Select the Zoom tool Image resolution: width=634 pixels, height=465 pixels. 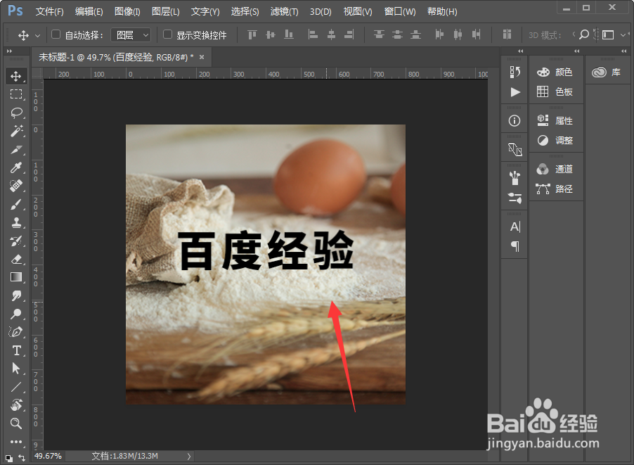pyautogui.click(x=16, y=423)
